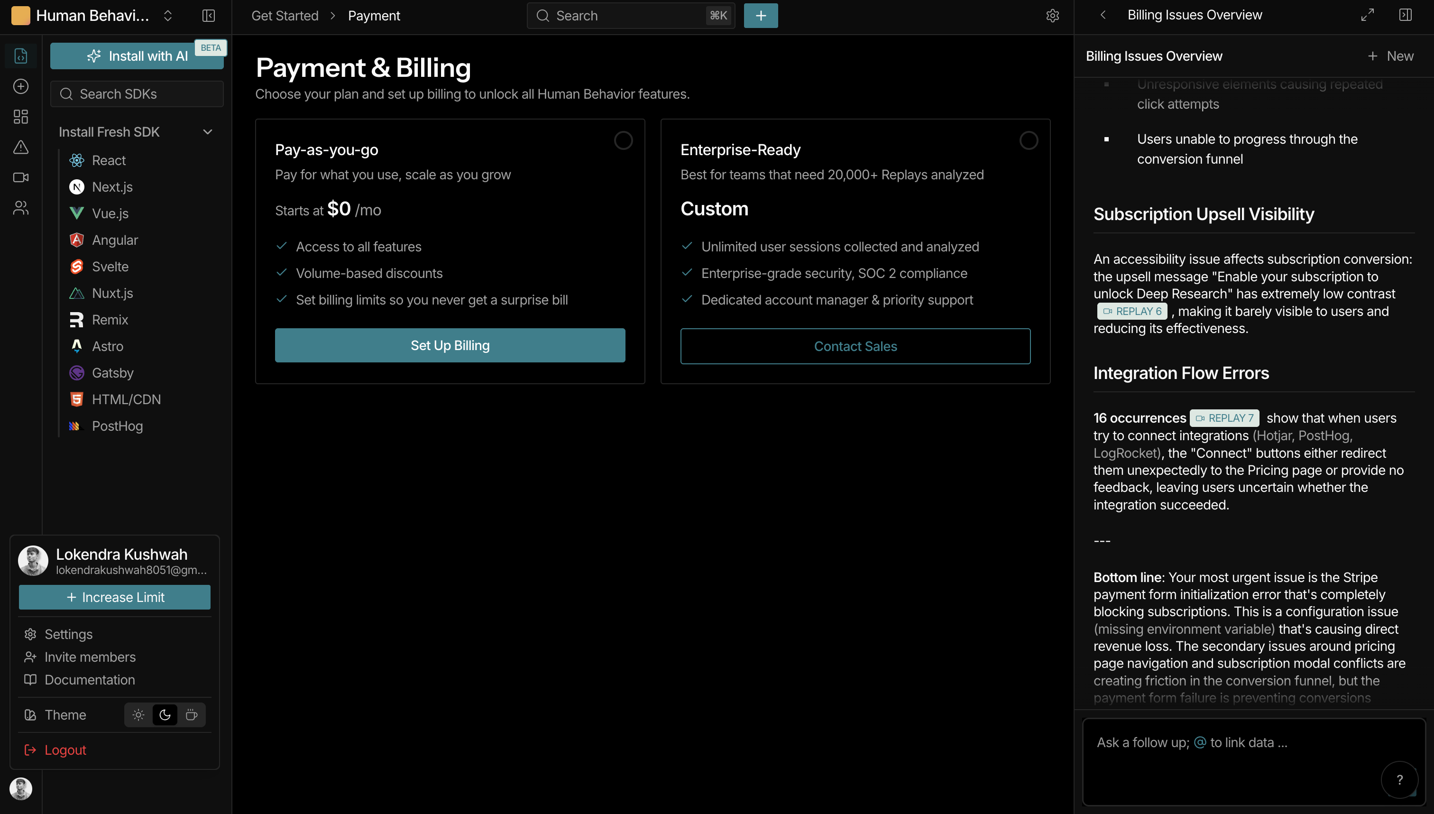Click Contact Sales
The height and width of the screenshot is (814, 1434).
coord(855,346)
